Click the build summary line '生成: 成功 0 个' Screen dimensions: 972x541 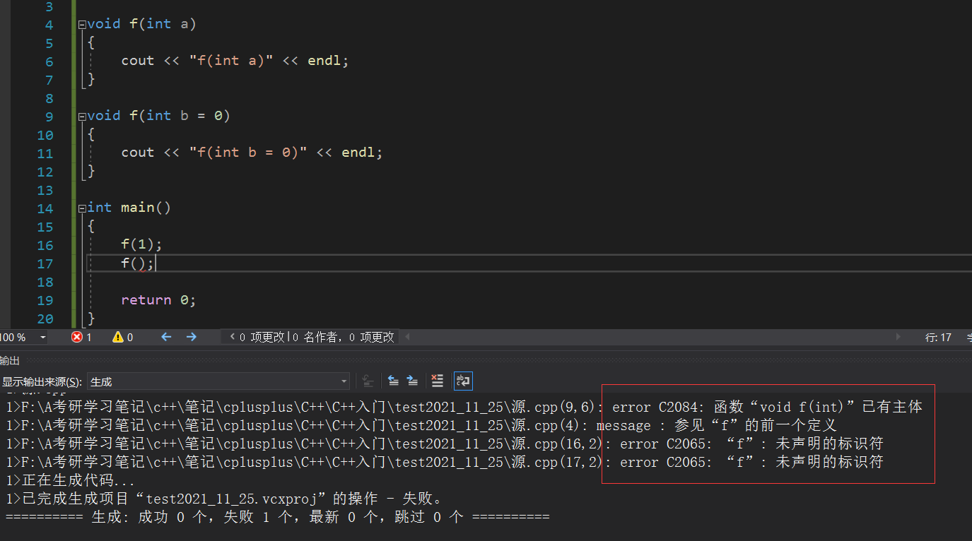(277, 517)
